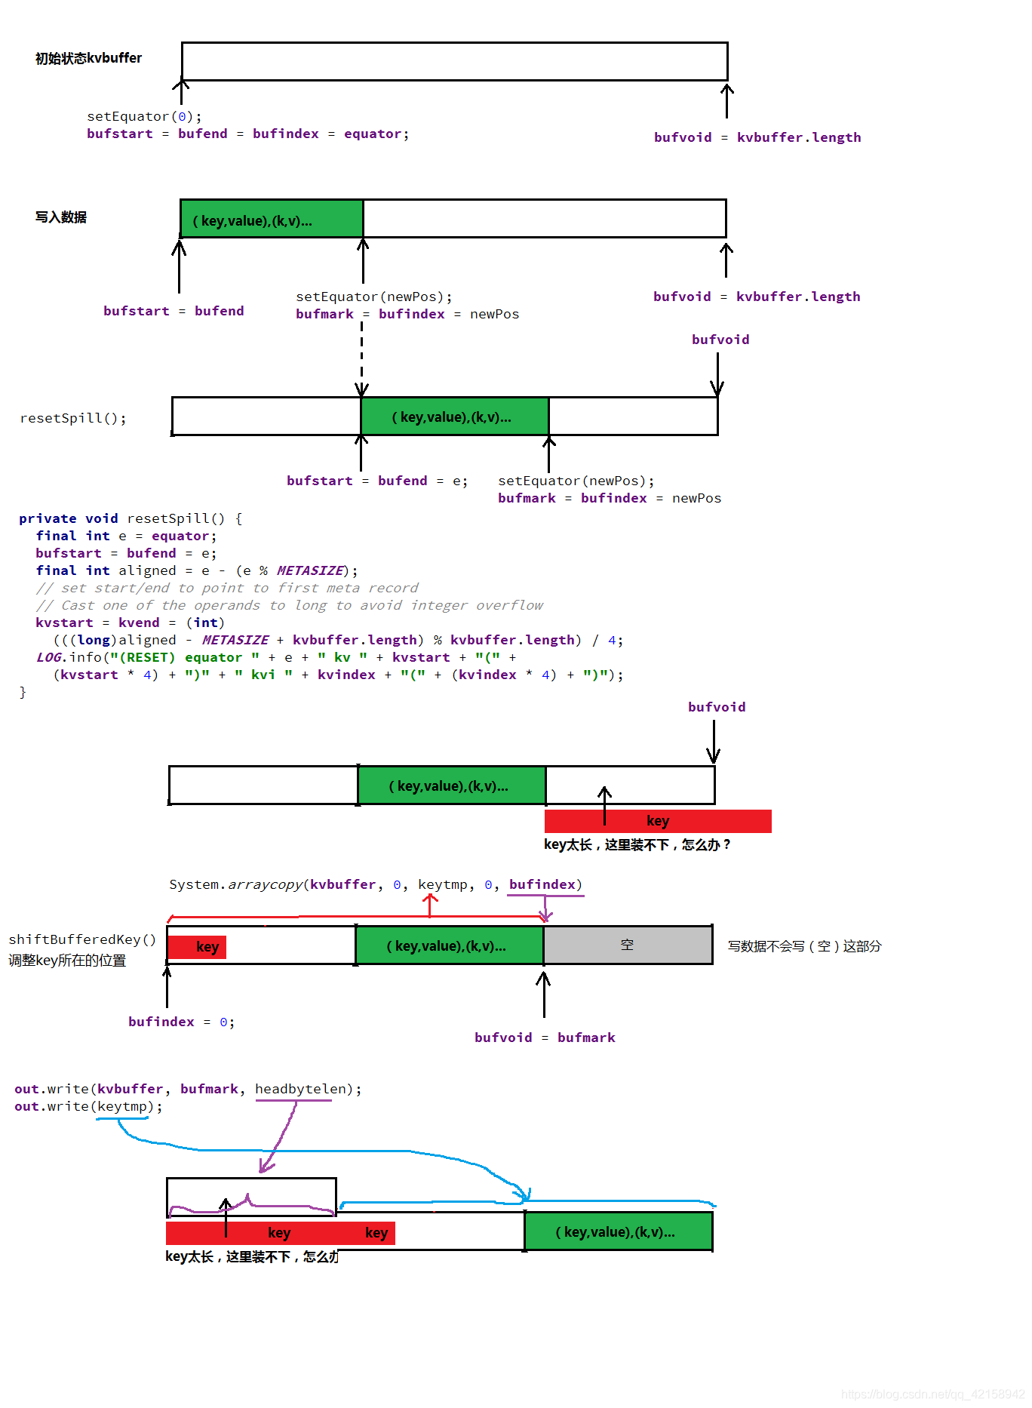Select the "setEquator(0);" text
The width and height of the screenshot is (1032, 1408).
coord(144,116)
